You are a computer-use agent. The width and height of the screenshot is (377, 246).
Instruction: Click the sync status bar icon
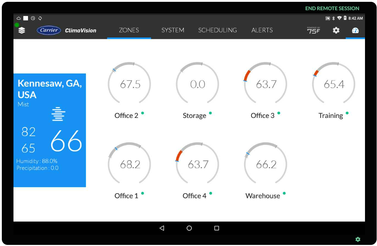40,18
